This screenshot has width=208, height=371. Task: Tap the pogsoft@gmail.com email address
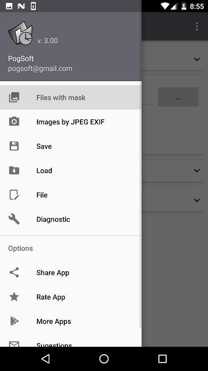(x=40, y=69)
